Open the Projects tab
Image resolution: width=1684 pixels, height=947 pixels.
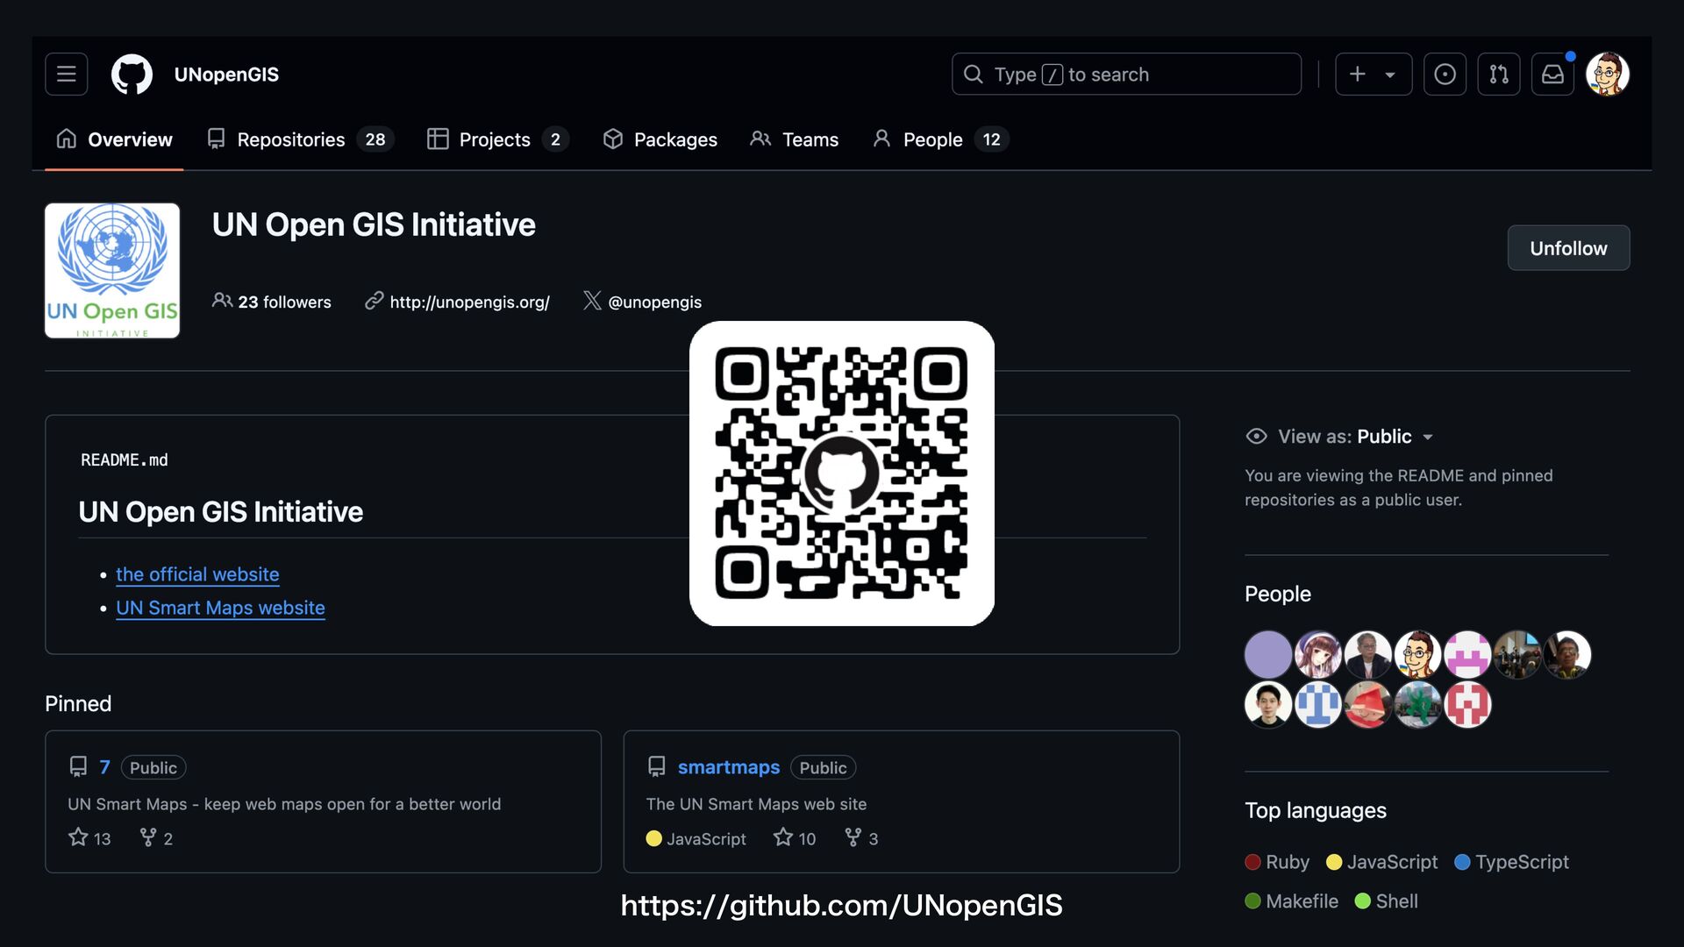coord(496,139)
